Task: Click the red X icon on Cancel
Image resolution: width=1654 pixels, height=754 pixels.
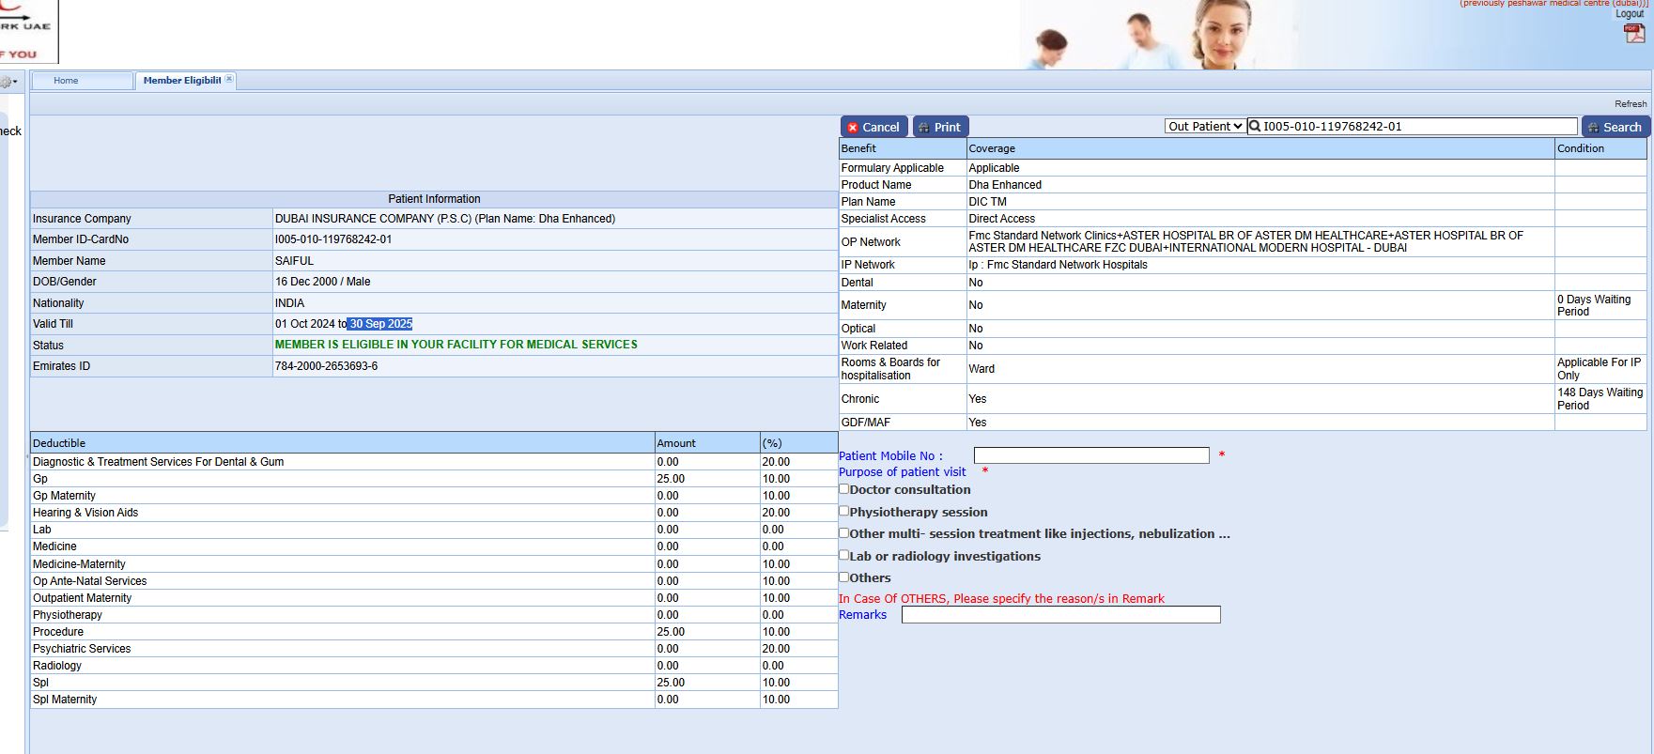Action: tap(853, 128)
